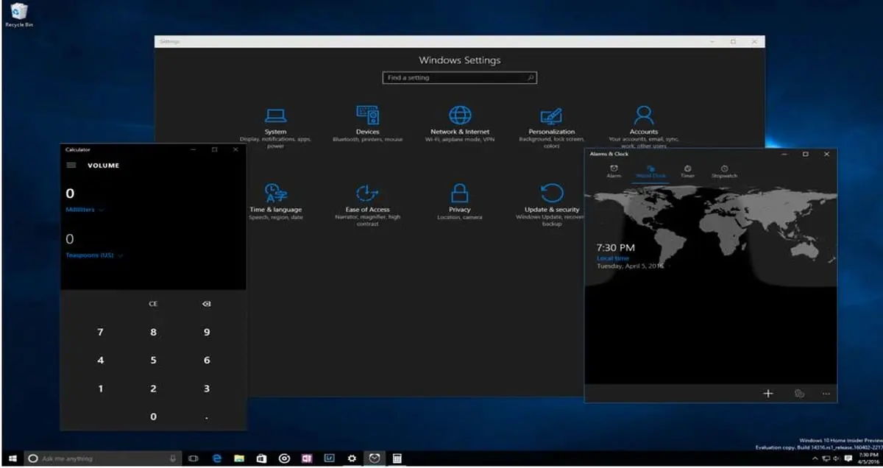Switch to the Timer tab
This screenshot has height=468, width=883.
pos(687,171)
